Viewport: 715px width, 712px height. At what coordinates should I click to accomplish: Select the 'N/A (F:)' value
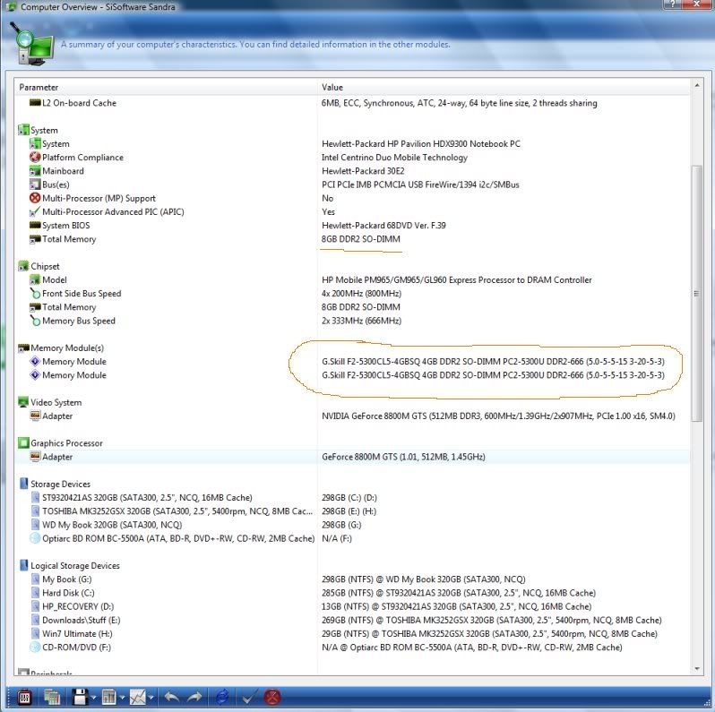[x=337, y=538]
